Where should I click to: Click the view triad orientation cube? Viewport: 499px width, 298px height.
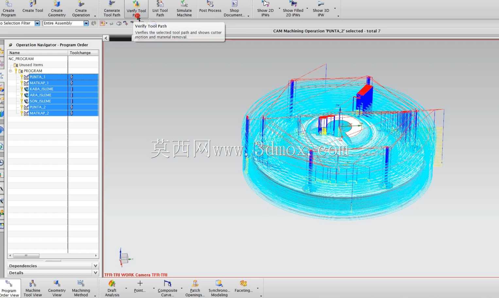coord(124,258)
